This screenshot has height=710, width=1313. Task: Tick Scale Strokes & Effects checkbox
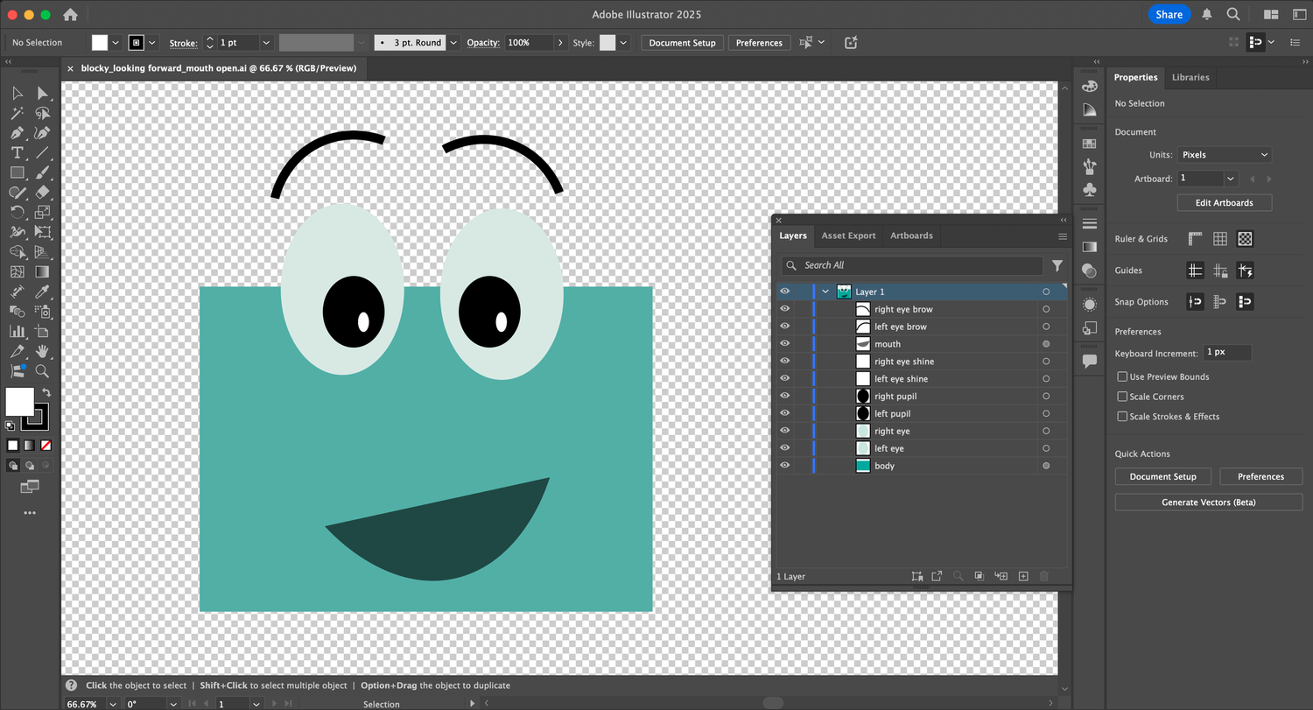coord(1122,417)
